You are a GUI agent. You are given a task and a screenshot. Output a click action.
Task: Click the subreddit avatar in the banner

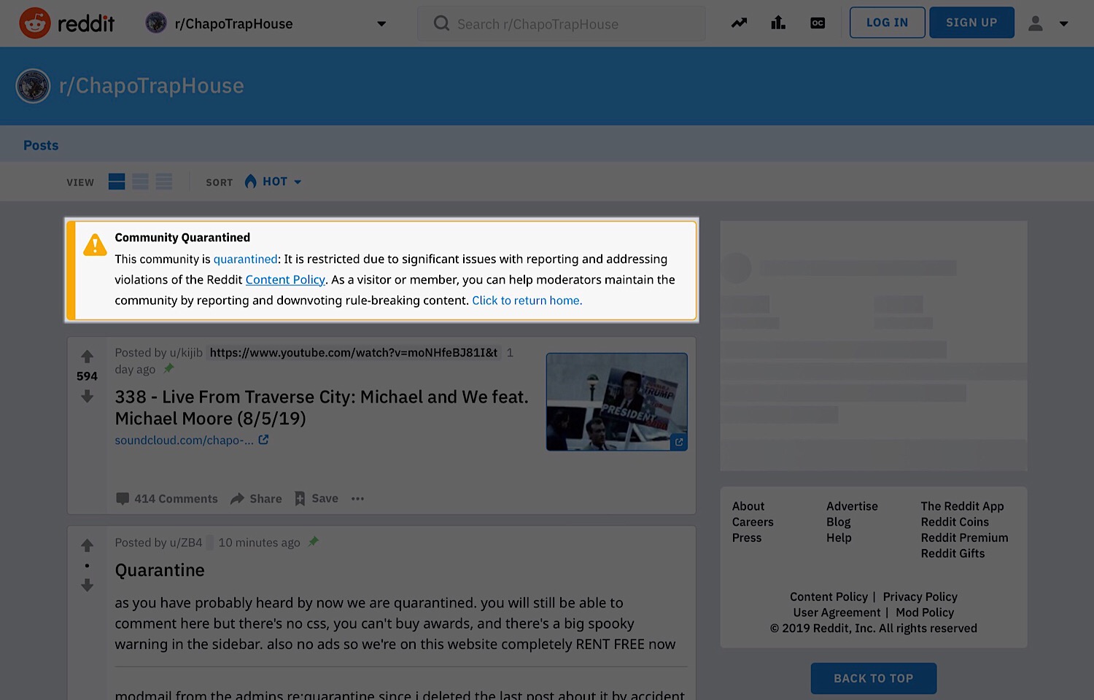click(33, 86)
